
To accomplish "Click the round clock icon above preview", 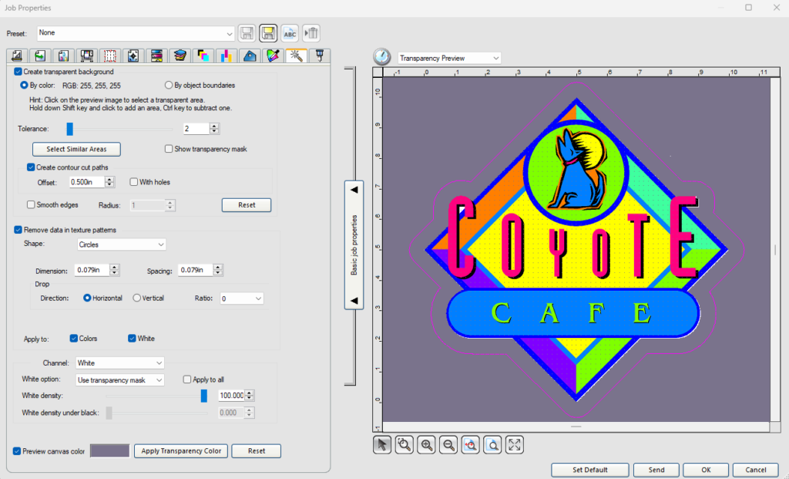I will [x=382, y=56].
